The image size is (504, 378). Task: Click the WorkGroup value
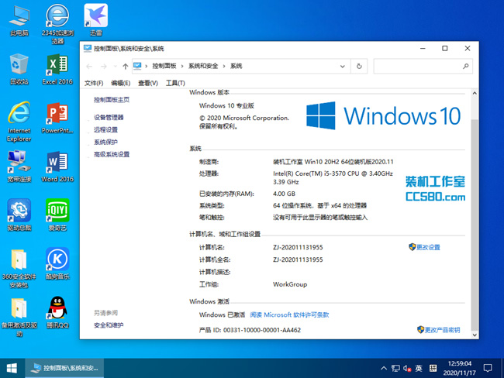[x=290, y=284]
